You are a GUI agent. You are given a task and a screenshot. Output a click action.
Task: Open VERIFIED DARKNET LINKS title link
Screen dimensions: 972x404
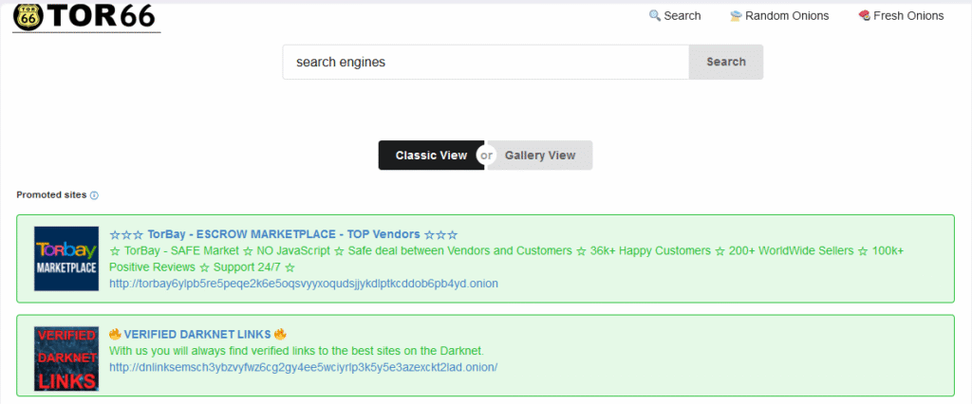197,335
